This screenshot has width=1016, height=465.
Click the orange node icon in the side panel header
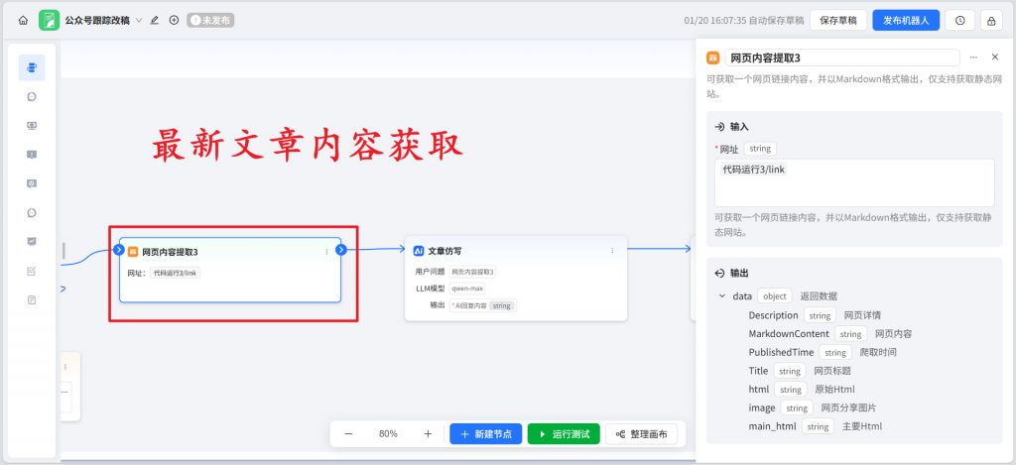point(712,58)
